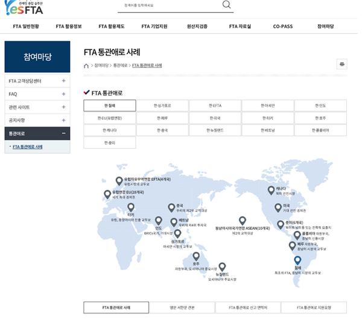The image size is (362, 319).
Task: Go home via breadcrumb house icon
Action: pyautogui.click(x=86, y=65)
